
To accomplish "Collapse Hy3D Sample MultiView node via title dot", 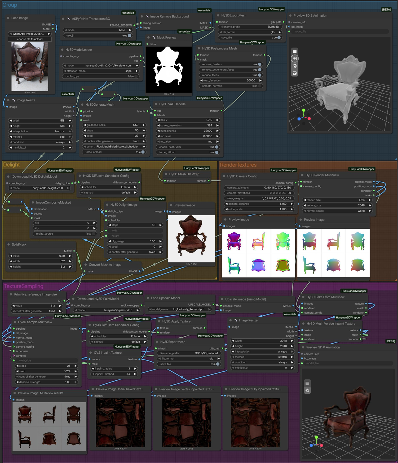I will 15,322.
